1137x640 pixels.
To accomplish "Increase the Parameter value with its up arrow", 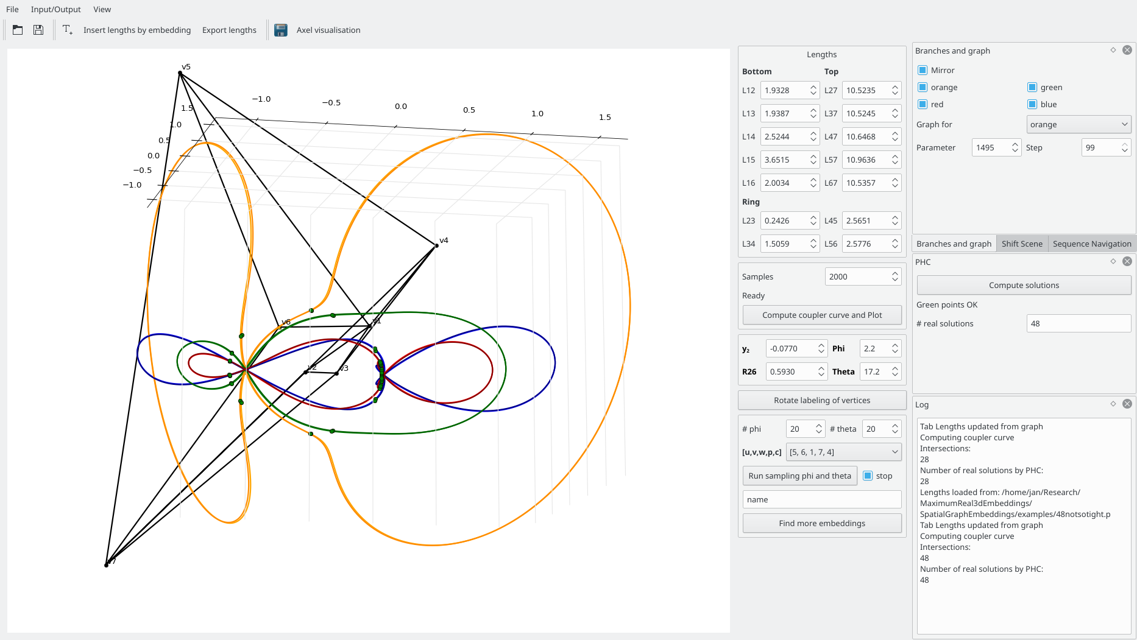I will [x=1015, y=144].
